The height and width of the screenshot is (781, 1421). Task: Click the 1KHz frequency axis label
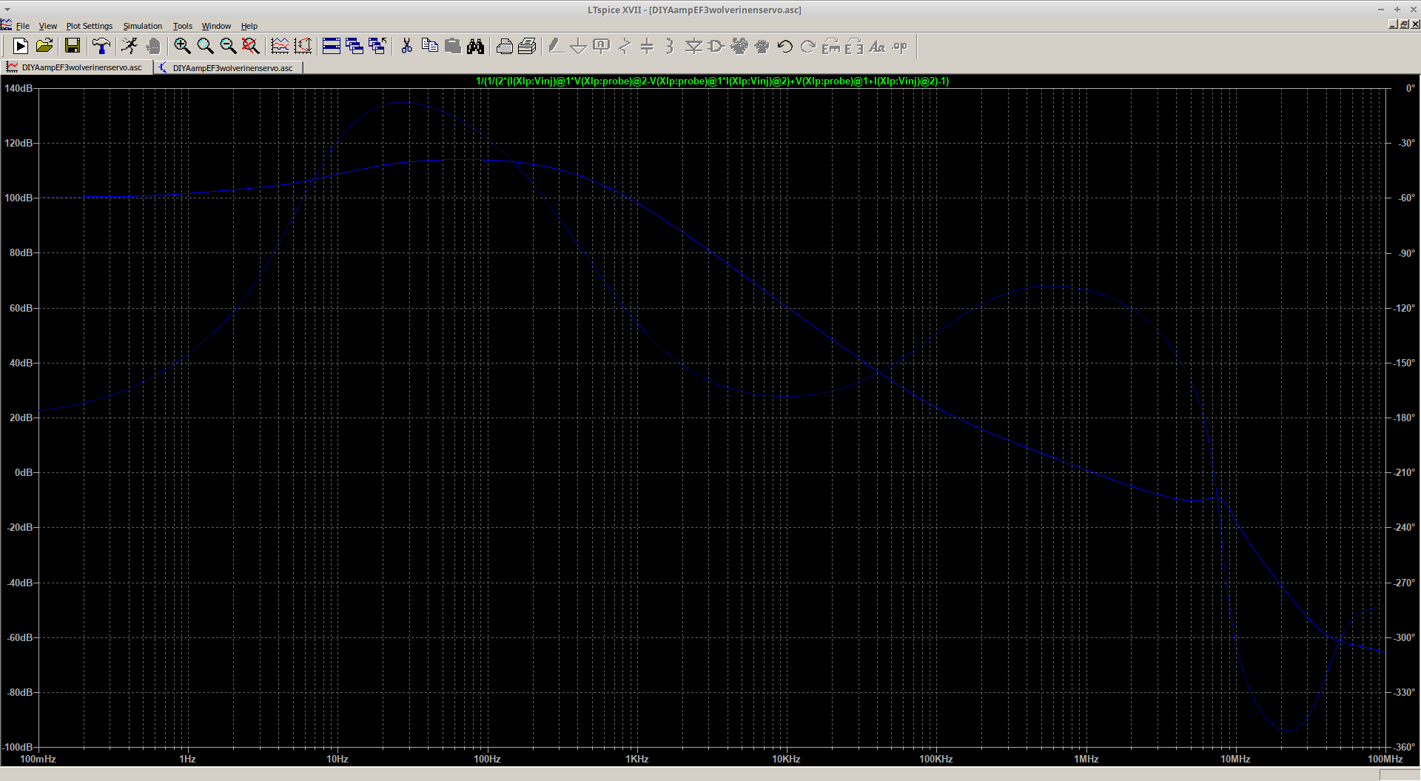point(637,759)
